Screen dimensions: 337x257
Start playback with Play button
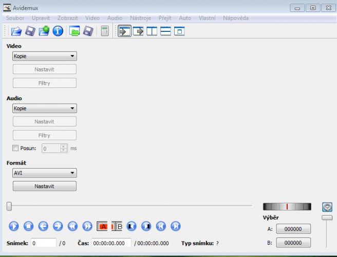(14, 226)
